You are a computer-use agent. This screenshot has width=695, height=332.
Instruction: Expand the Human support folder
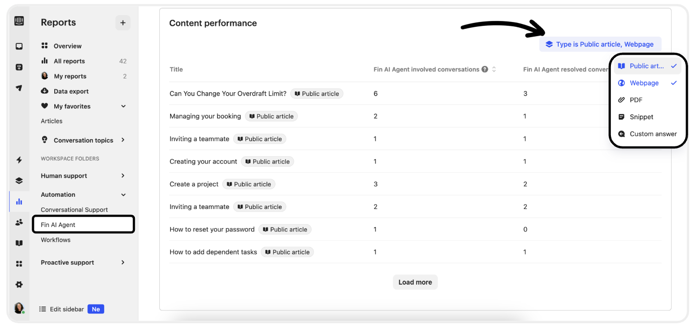83,176
